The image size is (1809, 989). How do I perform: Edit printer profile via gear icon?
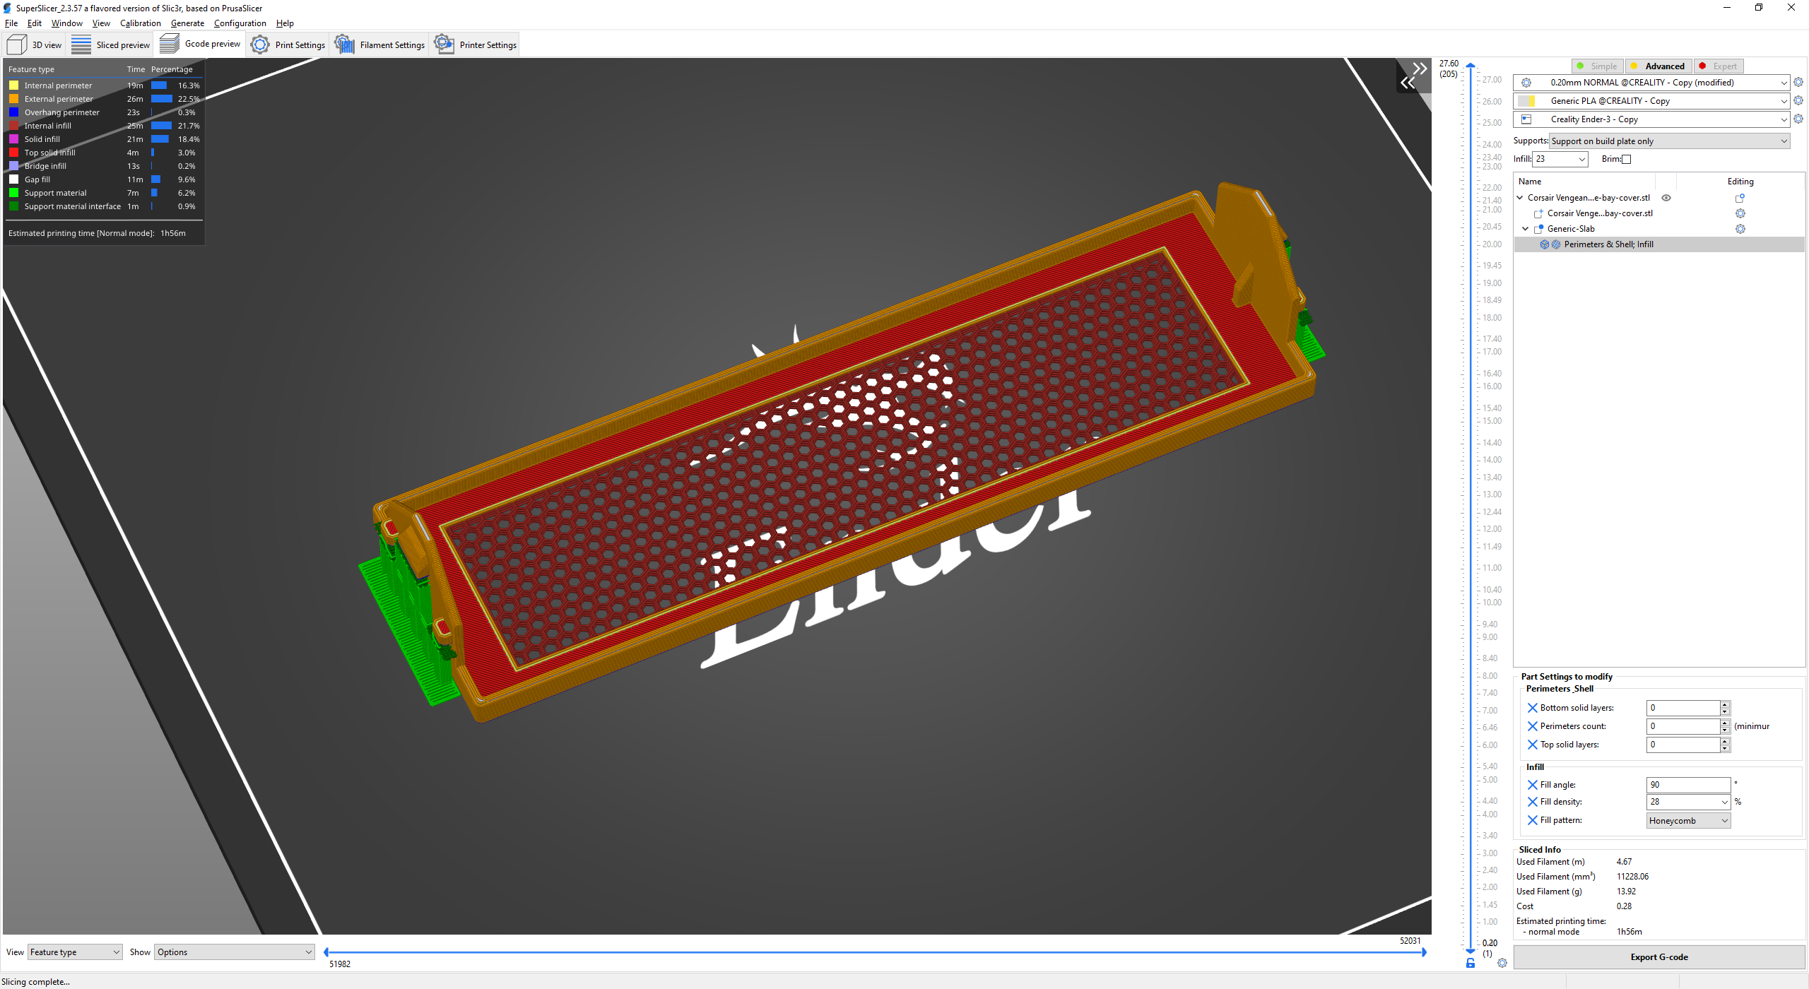[1798, 119]
